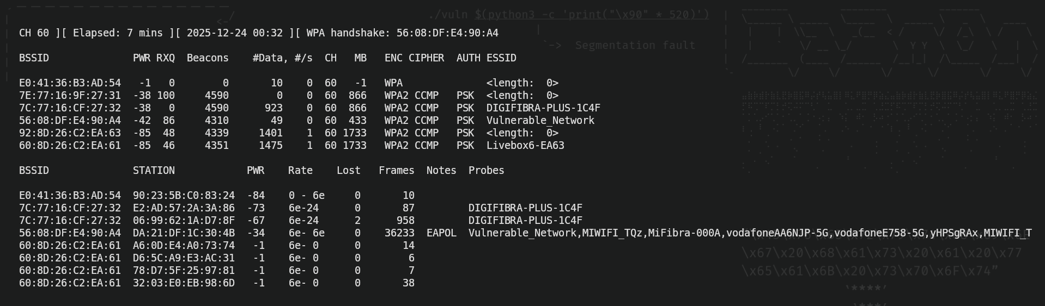Click the faded Segmentation fault text
Viewport: 1045px width, 306px height.
(635, 46)
